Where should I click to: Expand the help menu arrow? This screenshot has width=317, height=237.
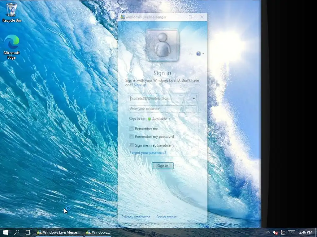tap(203, 54)
